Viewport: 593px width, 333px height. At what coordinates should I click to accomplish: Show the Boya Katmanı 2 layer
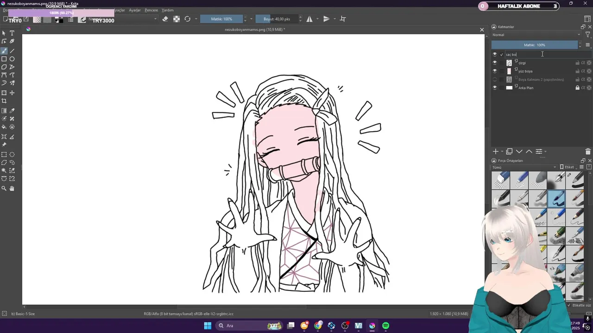(x=495, y=80)
